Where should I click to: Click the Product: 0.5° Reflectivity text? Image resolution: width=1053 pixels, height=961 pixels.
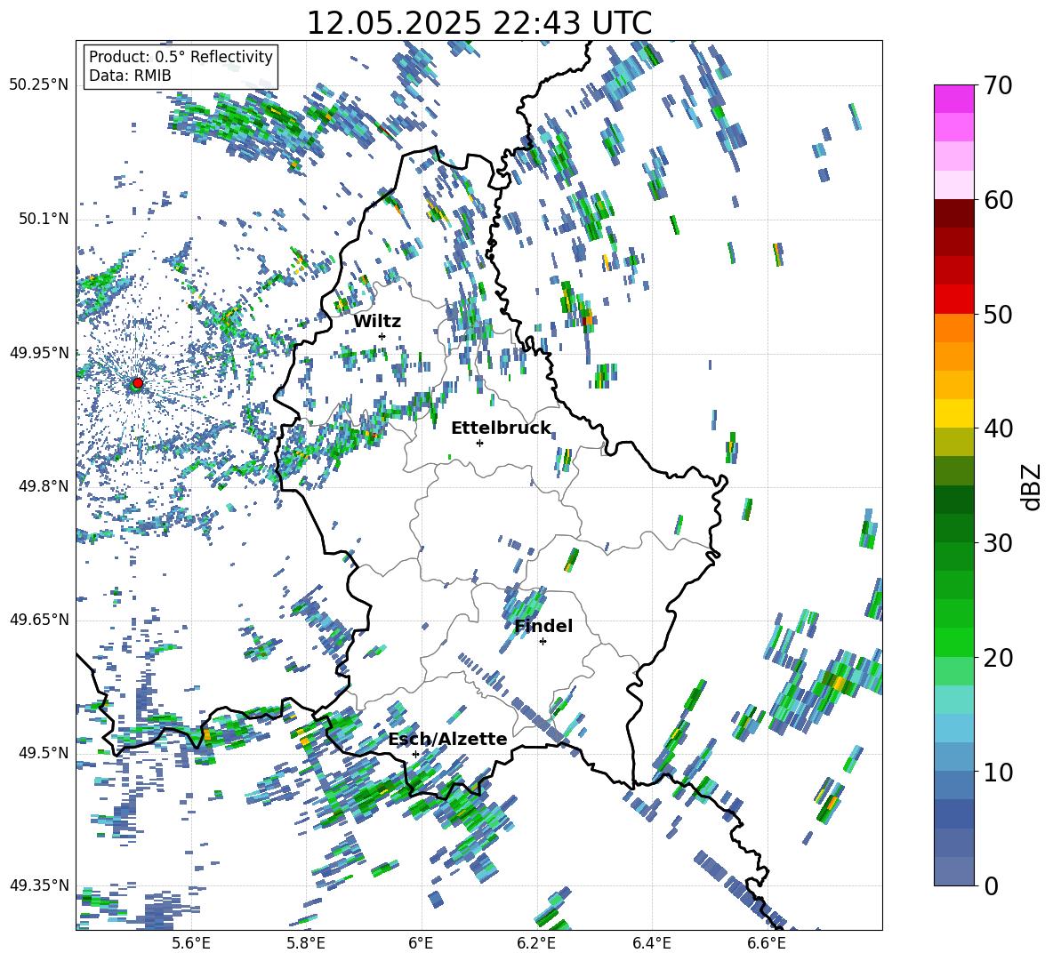[x=181, y=56]
